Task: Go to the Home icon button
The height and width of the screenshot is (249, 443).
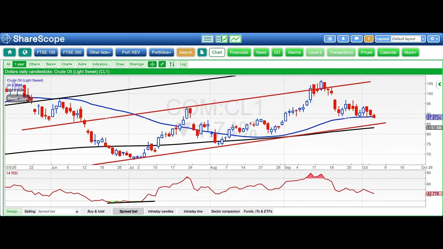Action: [x=10, y=52]
